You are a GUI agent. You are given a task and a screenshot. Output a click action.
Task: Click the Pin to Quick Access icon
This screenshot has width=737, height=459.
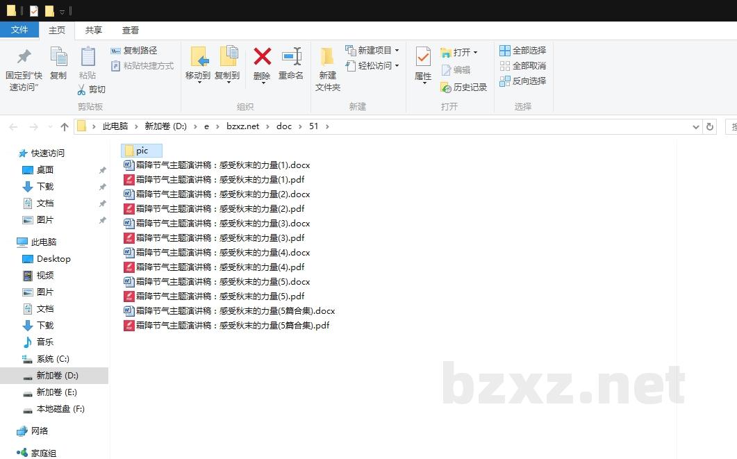tap(24, 57)
